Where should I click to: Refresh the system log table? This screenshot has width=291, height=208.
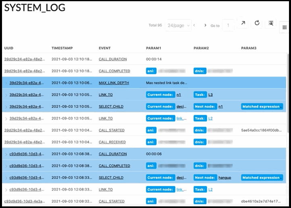[x=257, y=23]
